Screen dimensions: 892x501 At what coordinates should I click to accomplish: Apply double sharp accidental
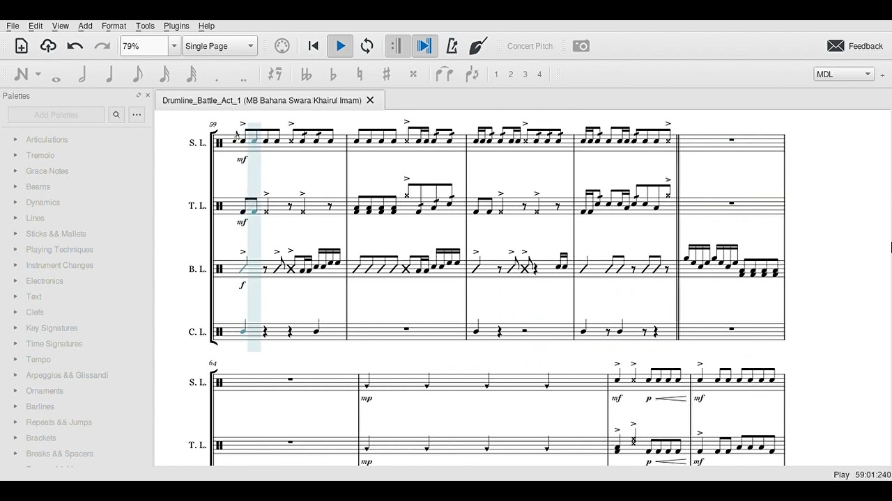[x=413, y=74]
